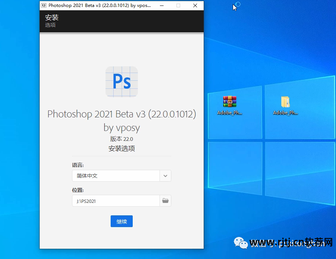Minimize the Photoshop installer window

click(x=162, y=6)
